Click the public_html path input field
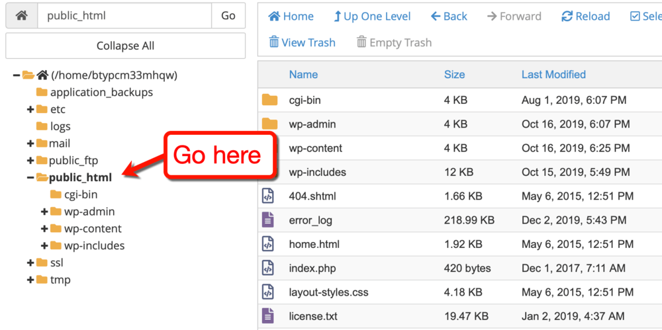662x330 pixels. [x=124, y=16]
